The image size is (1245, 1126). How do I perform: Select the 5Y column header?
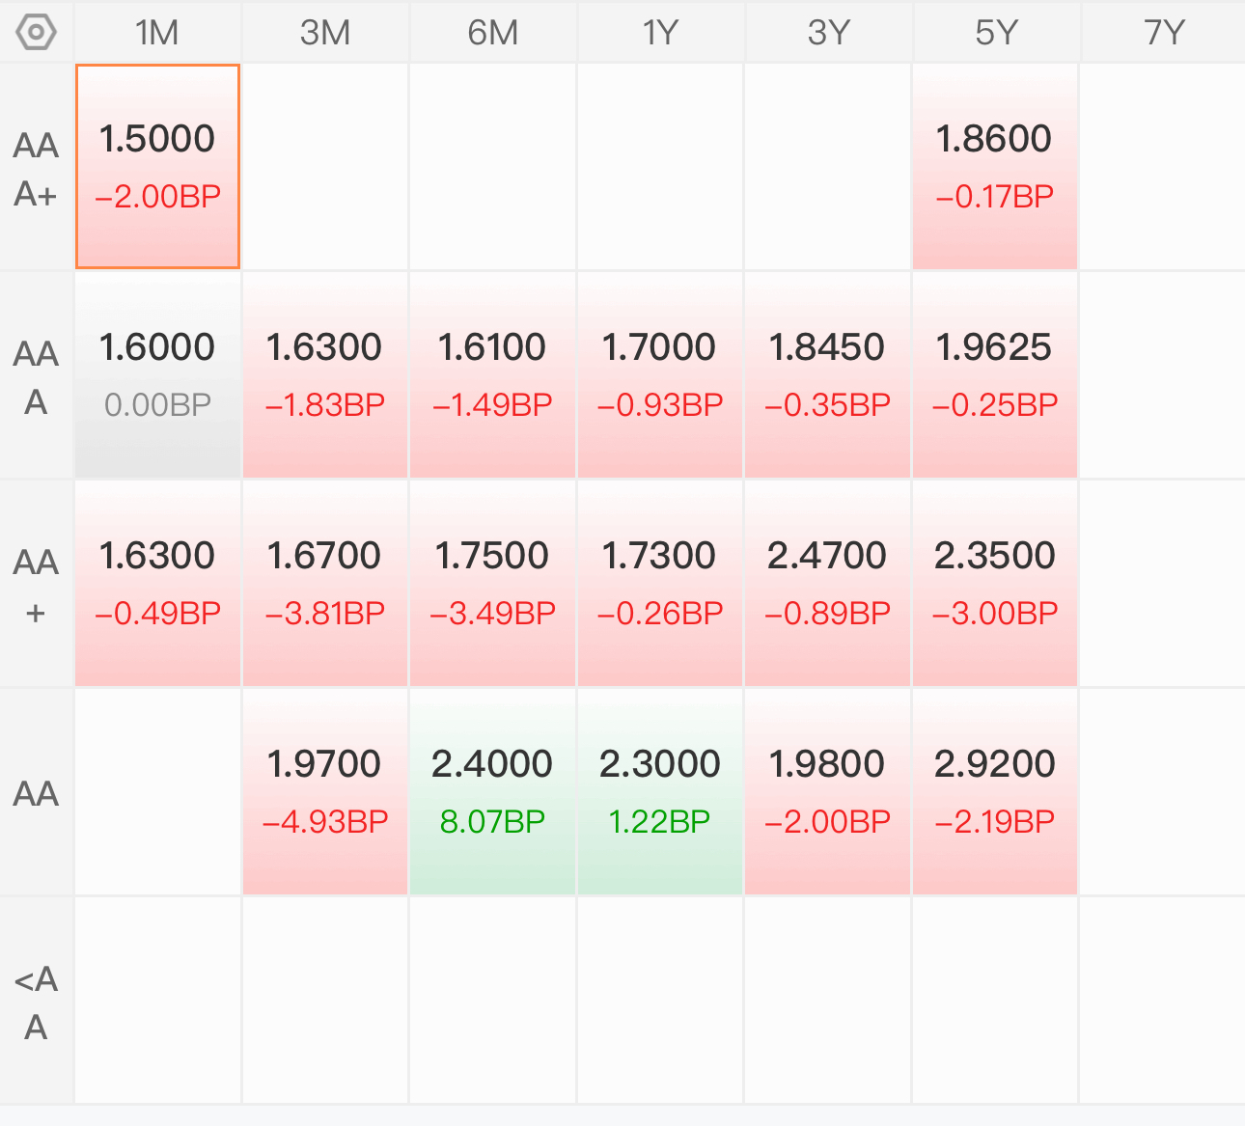(996, 33)
